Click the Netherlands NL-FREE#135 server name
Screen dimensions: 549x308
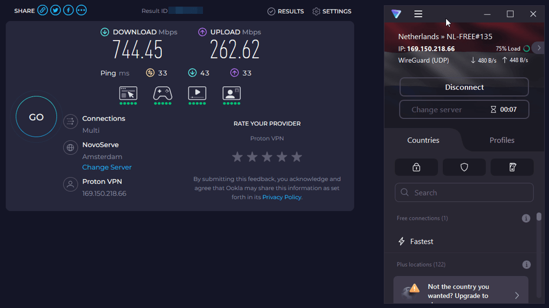[x=445, y=36]
